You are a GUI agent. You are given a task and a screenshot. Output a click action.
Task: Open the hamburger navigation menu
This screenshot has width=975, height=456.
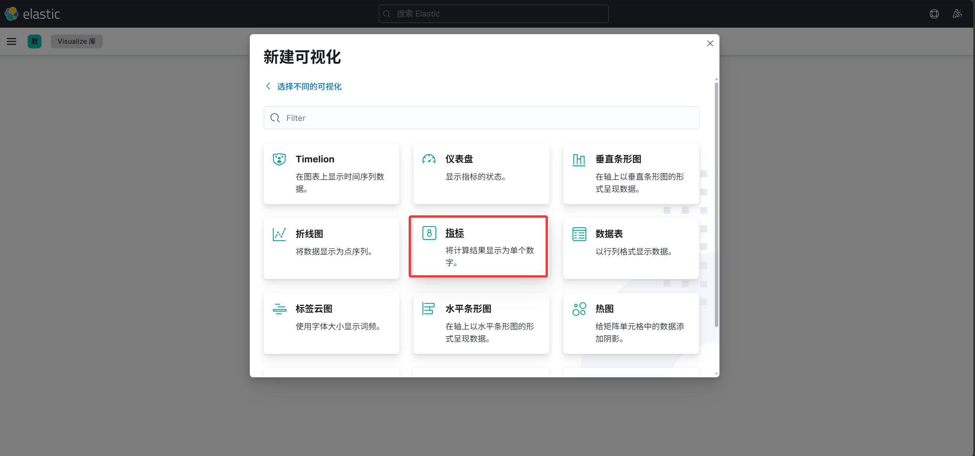point(12,41)
